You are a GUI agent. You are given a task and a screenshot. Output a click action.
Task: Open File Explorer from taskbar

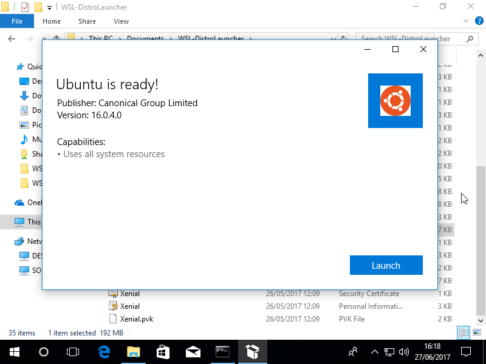pyautogui.click(x=134, y=352)
